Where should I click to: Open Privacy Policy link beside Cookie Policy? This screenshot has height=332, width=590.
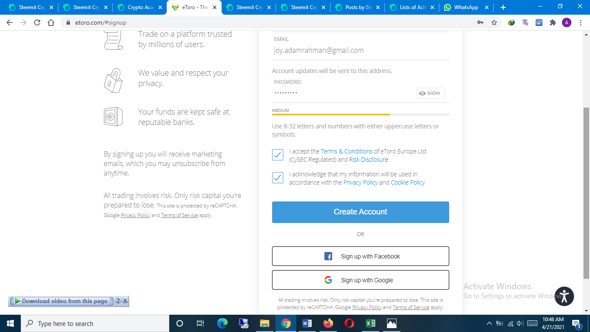[361, 182]
